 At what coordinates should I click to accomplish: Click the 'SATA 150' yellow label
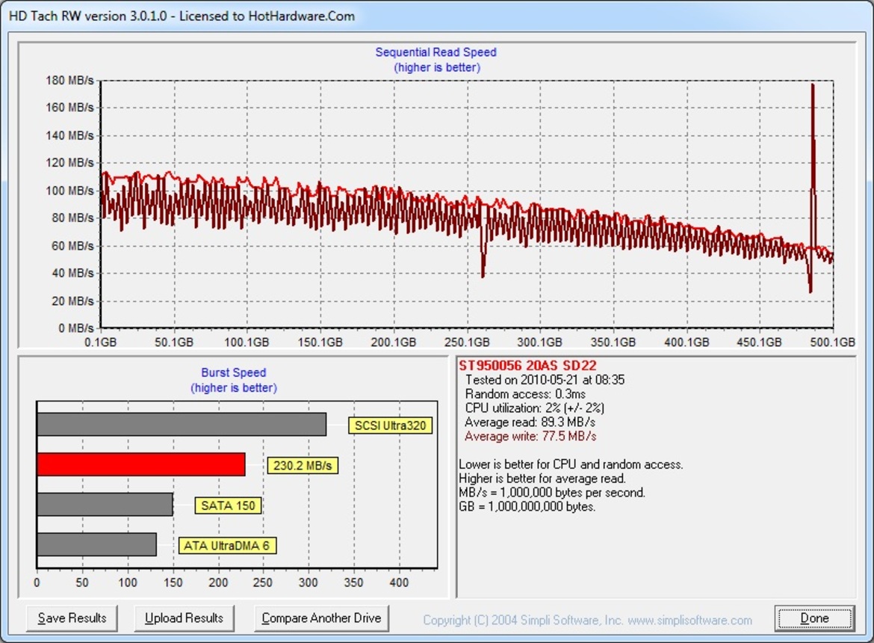point(228,506)
